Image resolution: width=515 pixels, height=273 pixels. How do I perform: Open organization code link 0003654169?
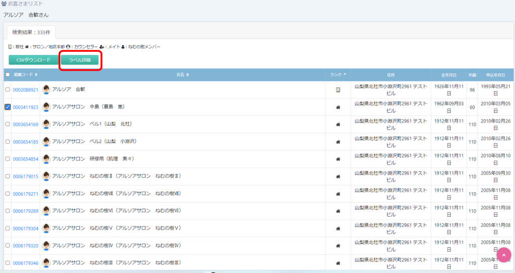click(26, 124)
